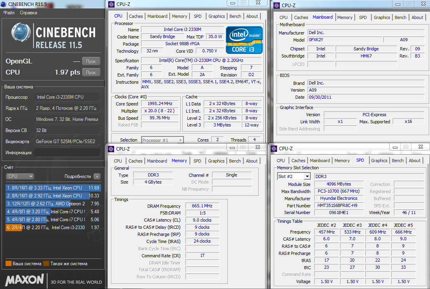Select Bench tab in SPD window
Image resolution: width=430 pixels, height=289 pixels.
pos(398,161)
